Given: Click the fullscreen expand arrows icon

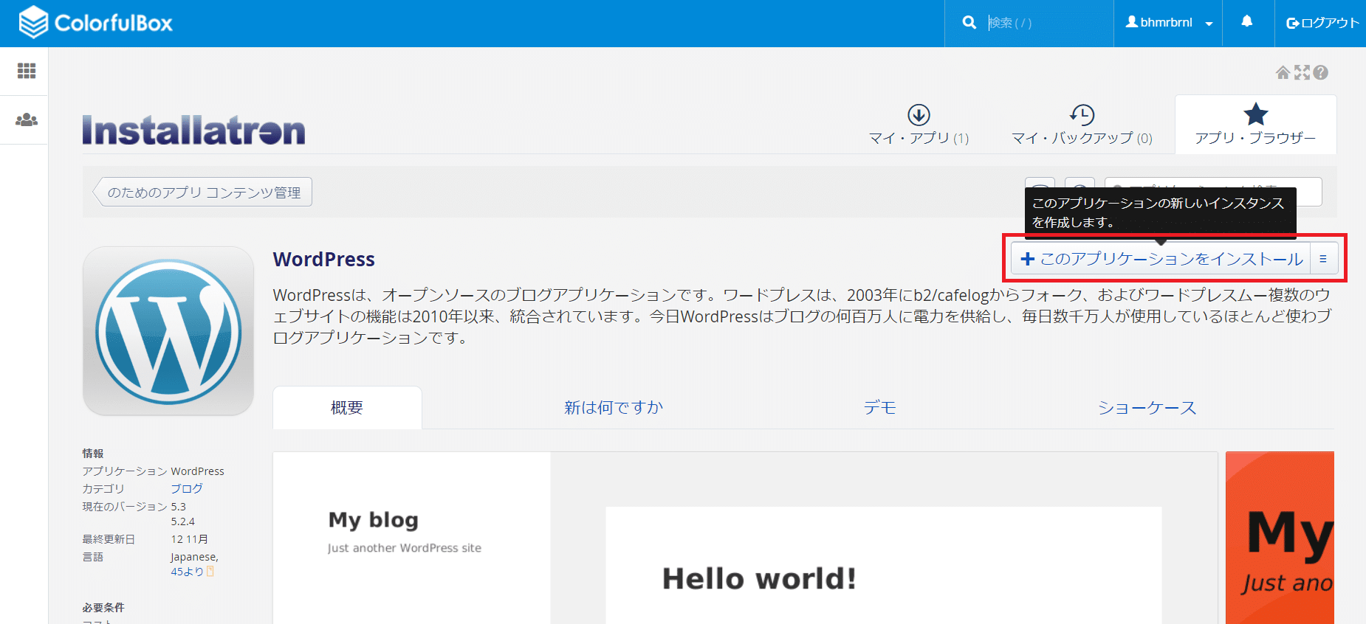Looking at the screenshot, I should (x=1302, y=72).
